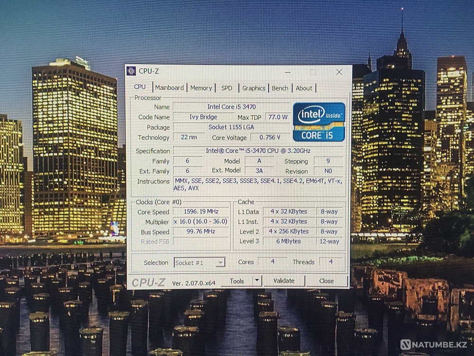The image size is (474, 356).
Task: Open the Mainboard tab
Action: tap(169, 88)
